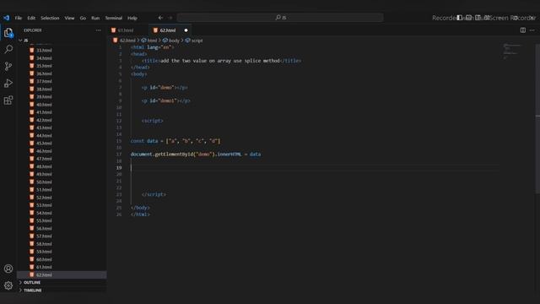540x304 pixels.
Task: Open 33.html in the explorer
Action: (x=44, y=51)
